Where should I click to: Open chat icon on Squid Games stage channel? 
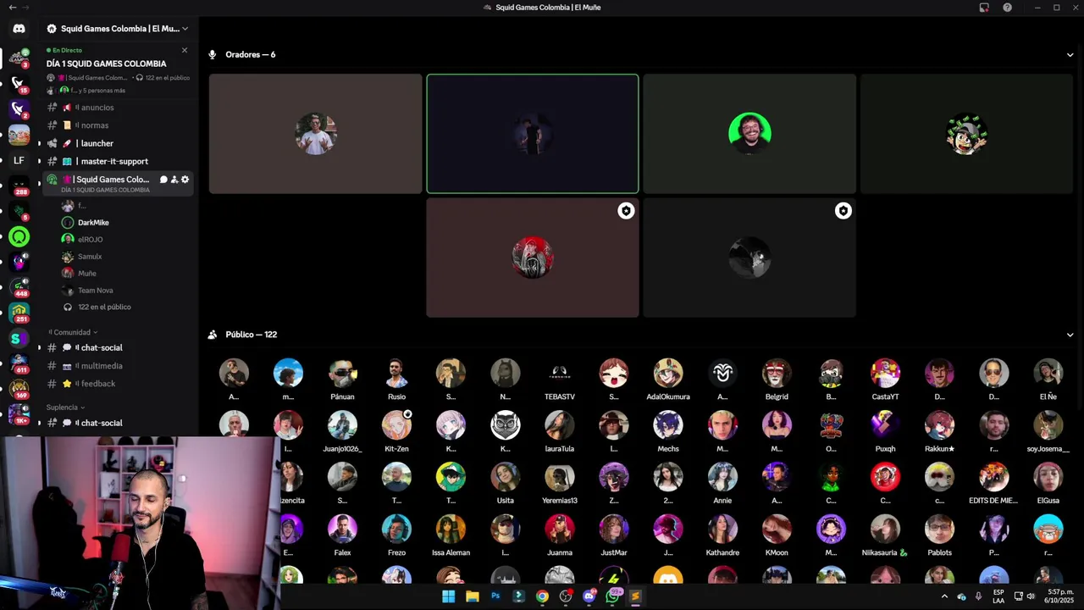tap(163, 180)
